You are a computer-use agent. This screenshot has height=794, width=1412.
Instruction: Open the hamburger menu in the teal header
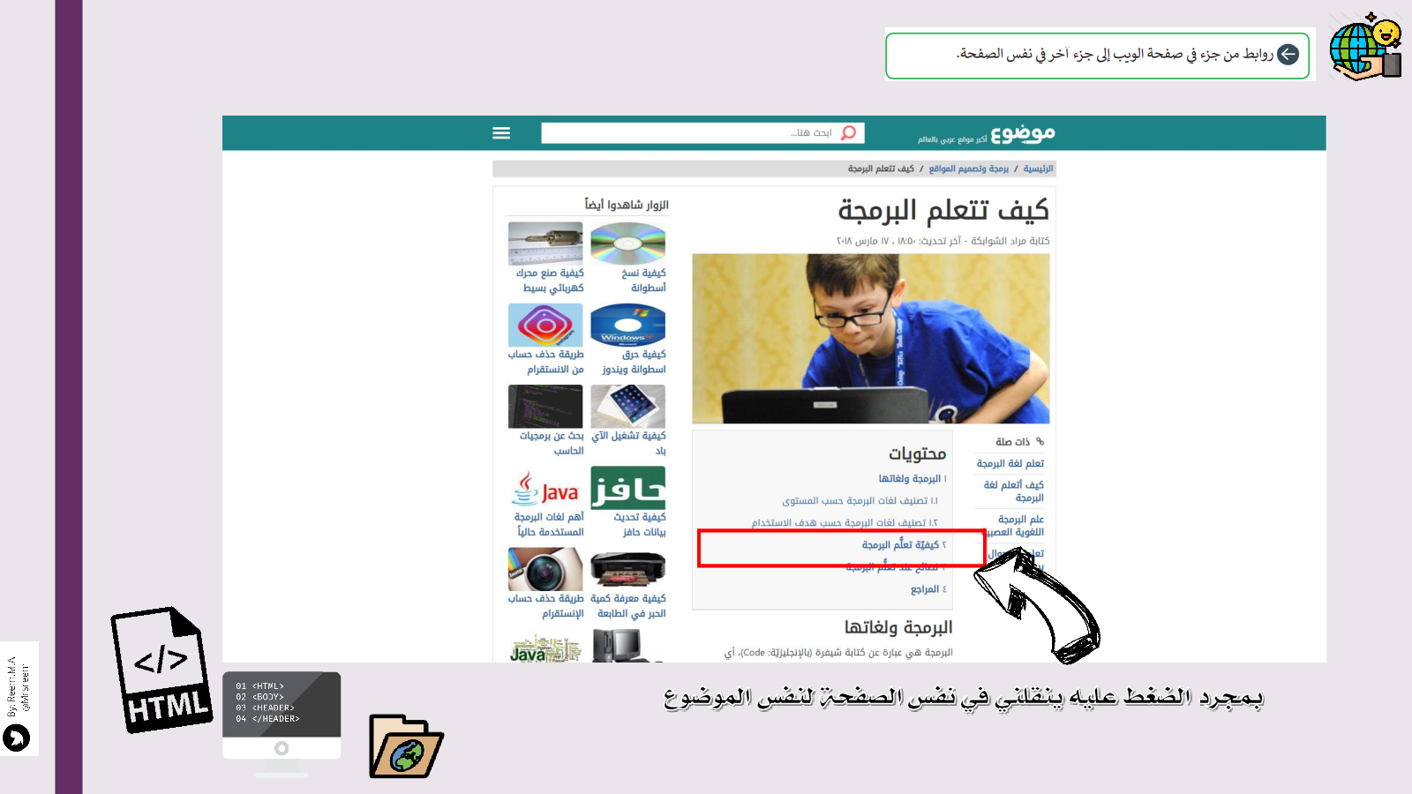tap(501, 133)
